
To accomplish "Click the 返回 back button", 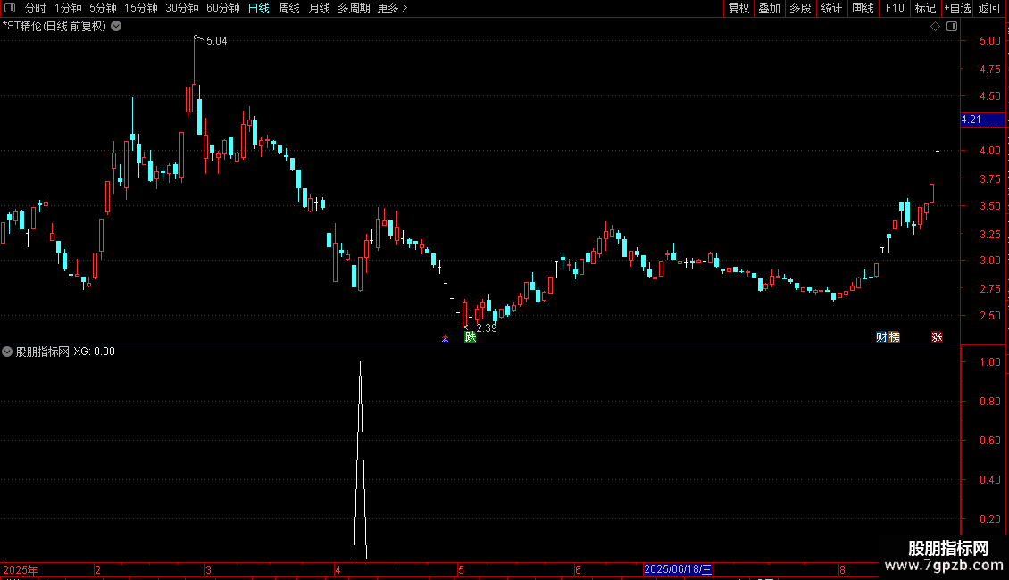I will tap(989, 8).
